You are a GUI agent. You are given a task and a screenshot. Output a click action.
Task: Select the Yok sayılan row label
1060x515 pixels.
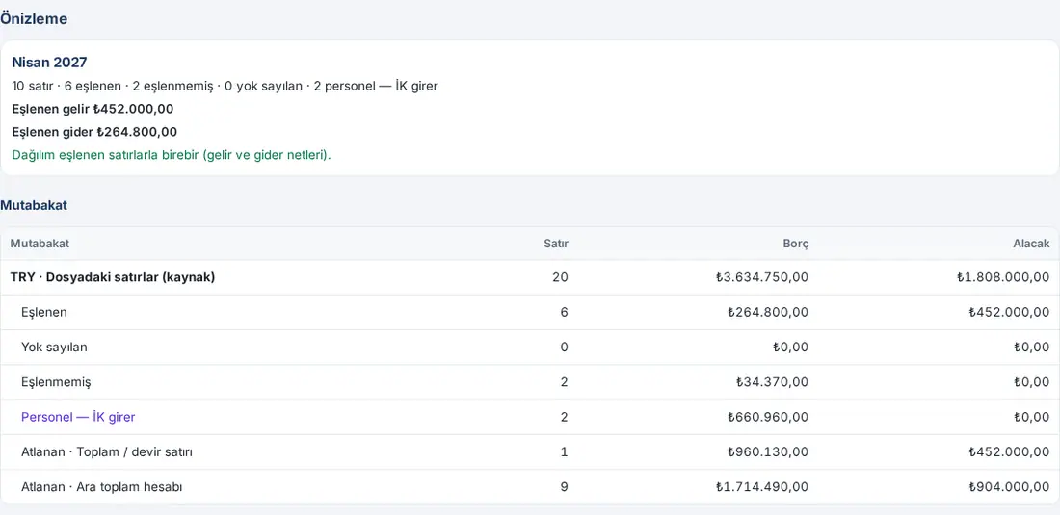pyautogui.click(x=54, y=347)
